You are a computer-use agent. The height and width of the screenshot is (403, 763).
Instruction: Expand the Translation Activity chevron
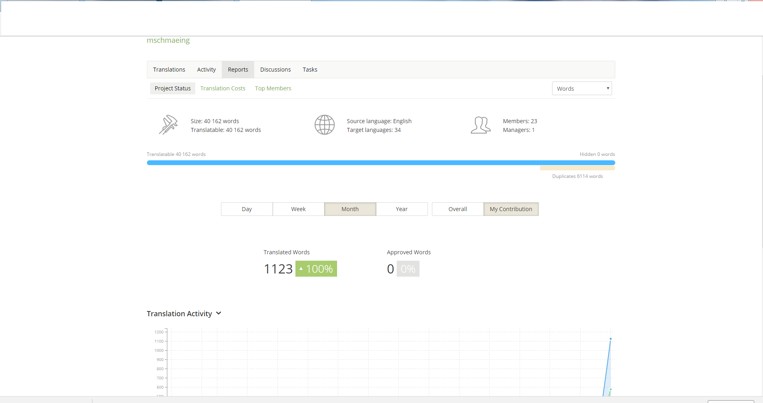(x=219, y=313)
